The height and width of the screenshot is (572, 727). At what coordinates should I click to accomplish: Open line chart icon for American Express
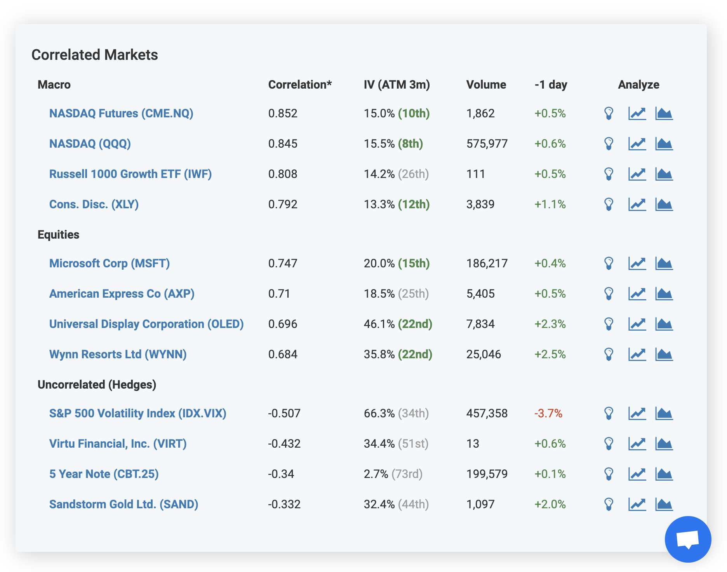click(x=637, y=294)
